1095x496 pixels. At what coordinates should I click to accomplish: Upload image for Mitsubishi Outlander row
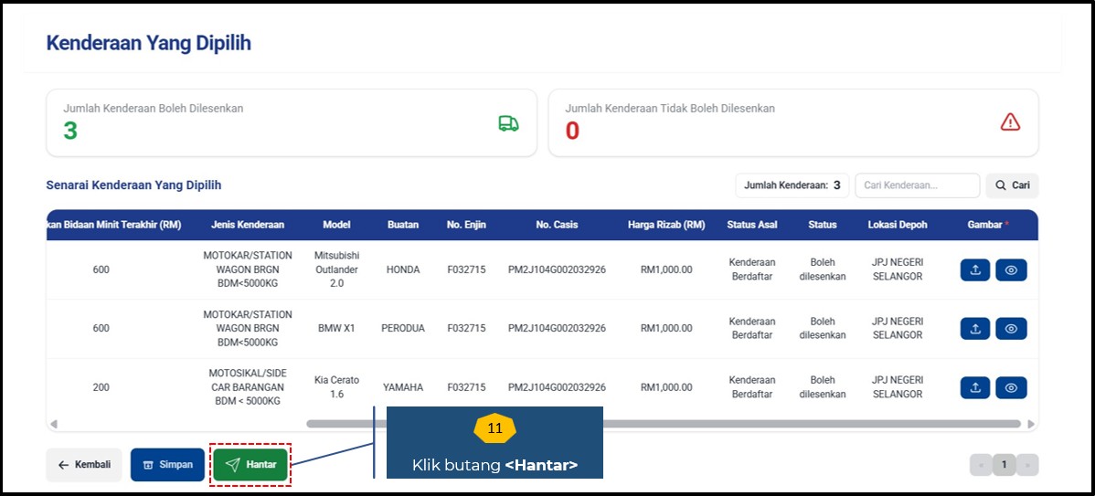974,270
